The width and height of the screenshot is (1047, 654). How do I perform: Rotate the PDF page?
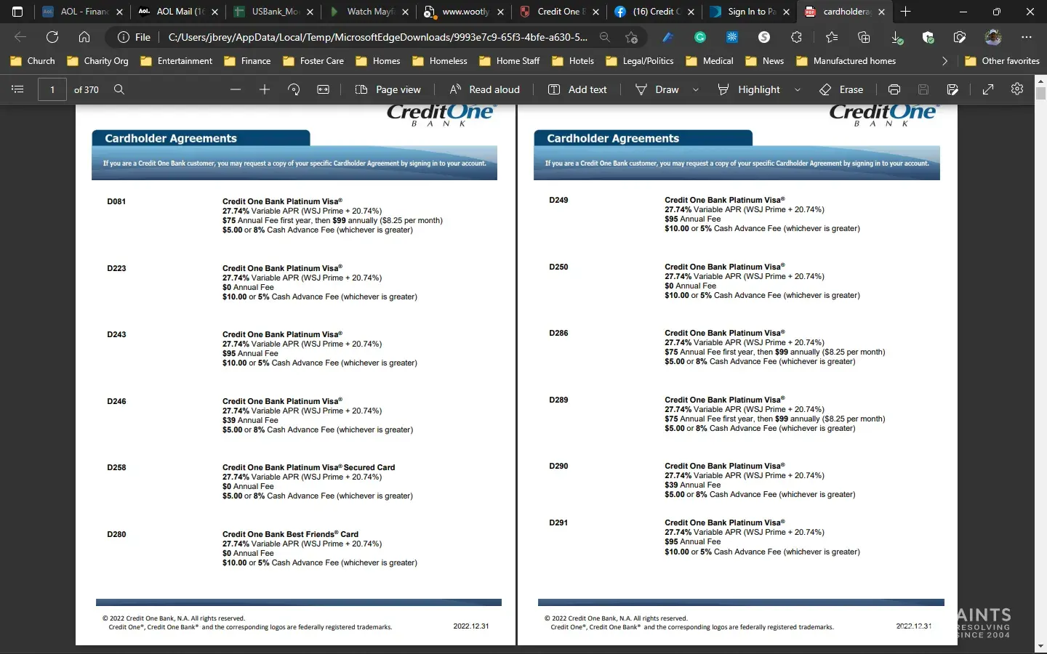[x=294, y=89]
